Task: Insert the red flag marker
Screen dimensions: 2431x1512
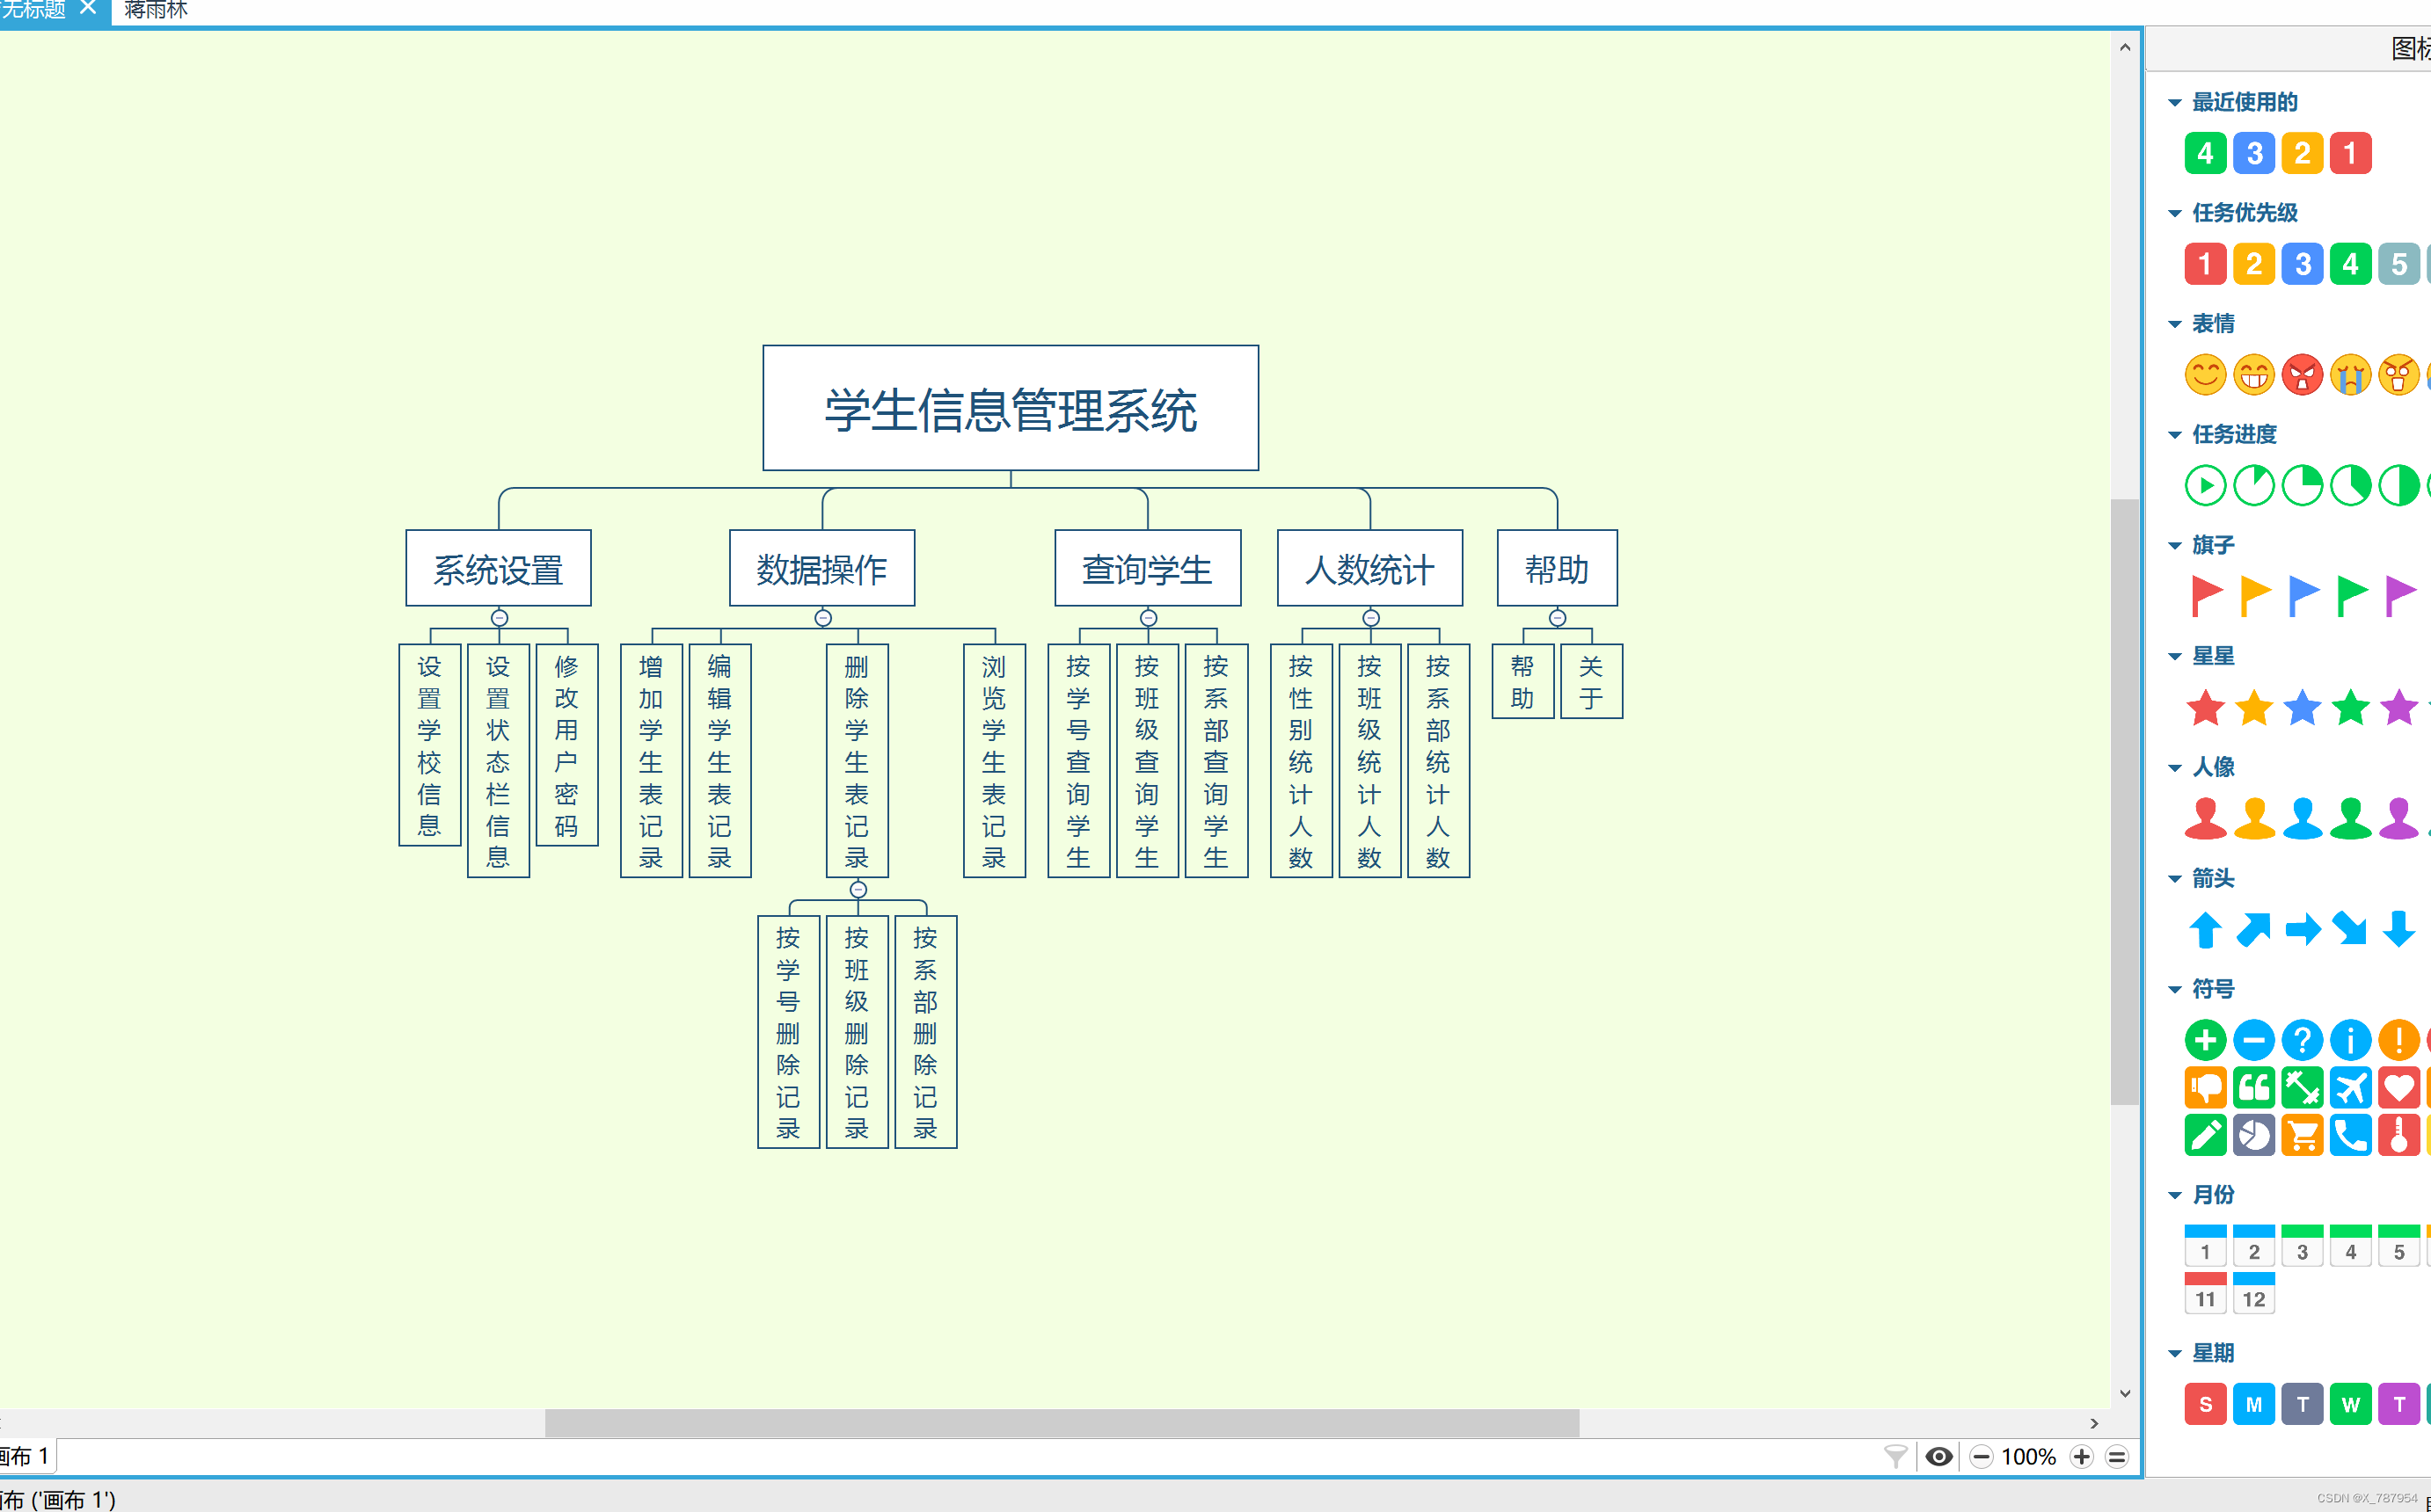Action: pyautogui.click(x=2205, y=597)
